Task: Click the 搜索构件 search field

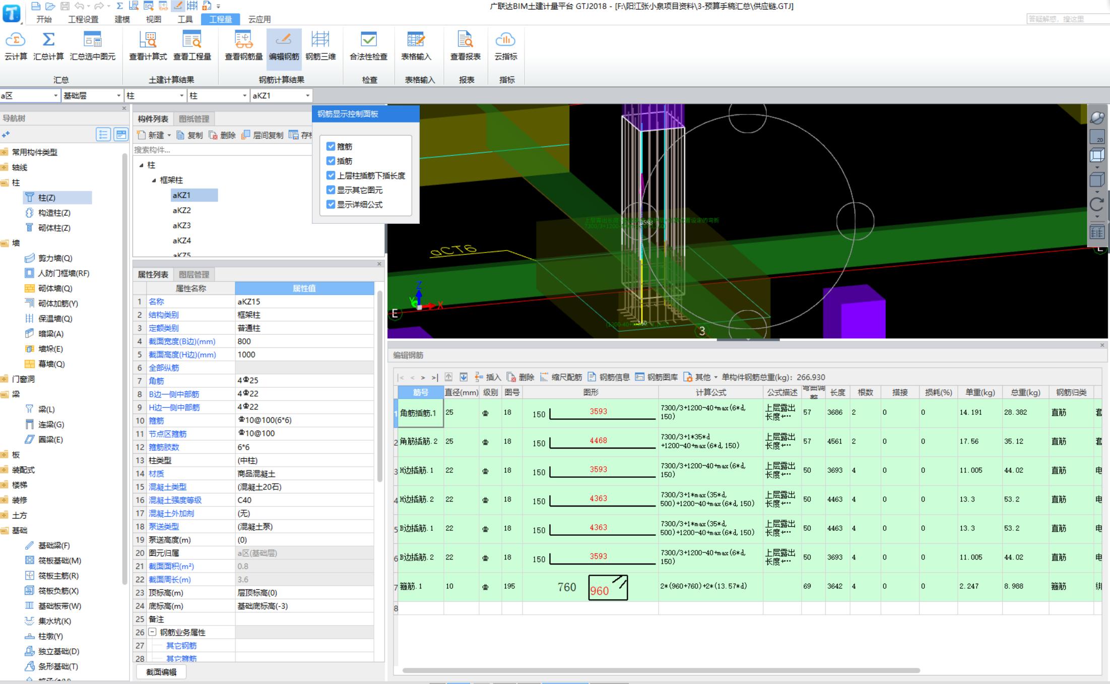Action: (x=222, y=150)
